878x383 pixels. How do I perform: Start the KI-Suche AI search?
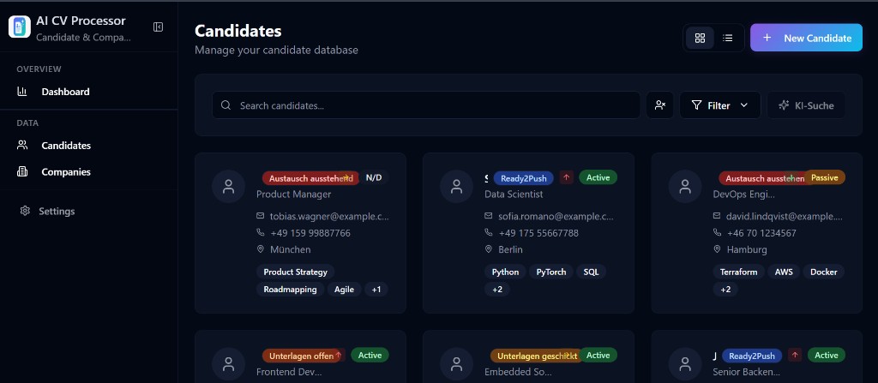[x=806, y=105]
